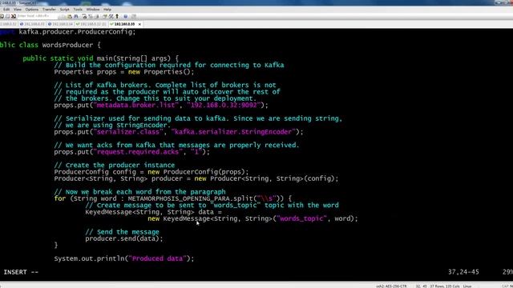Click 'ProducerConfig config = new ProducerConfig(props);' line
Screen dimensions: 513x288
coord(151,172)
